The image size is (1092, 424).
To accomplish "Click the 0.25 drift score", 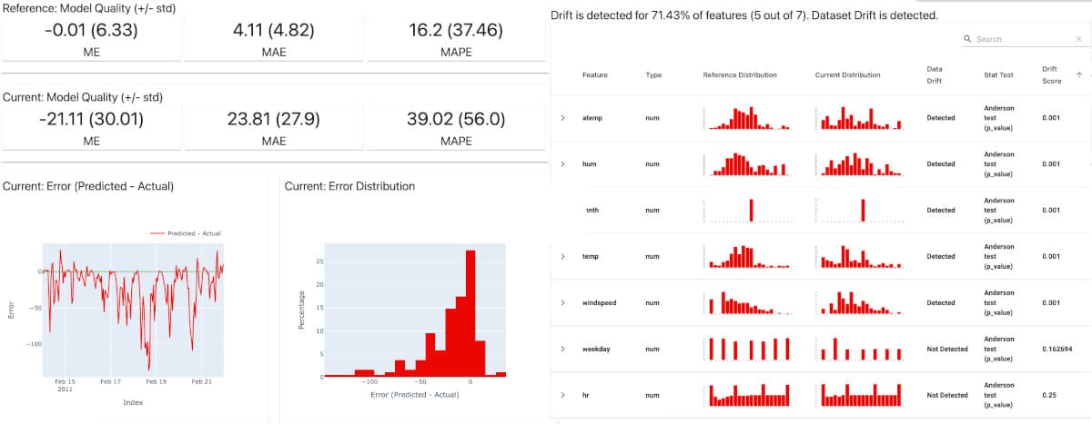I will [x=1048, y=395].
